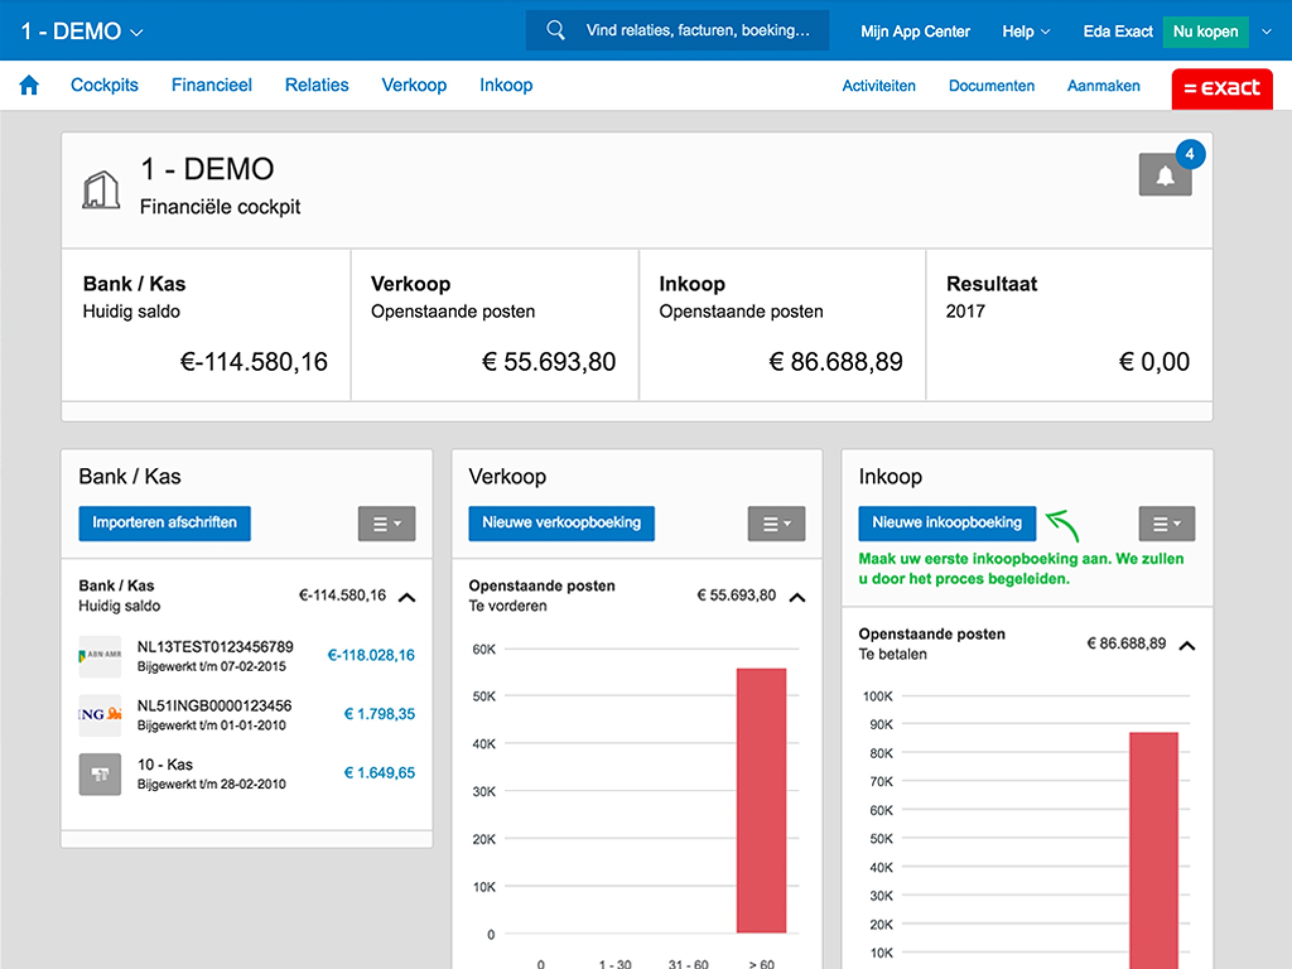1292x969 pixels.
Task: Open the Relaties menu
Action: pyautogui.click(x=317, y=85)
